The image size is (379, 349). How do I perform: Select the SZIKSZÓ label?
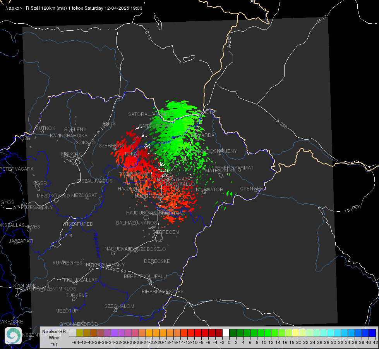pyautogui.click(x=86, y=142)
